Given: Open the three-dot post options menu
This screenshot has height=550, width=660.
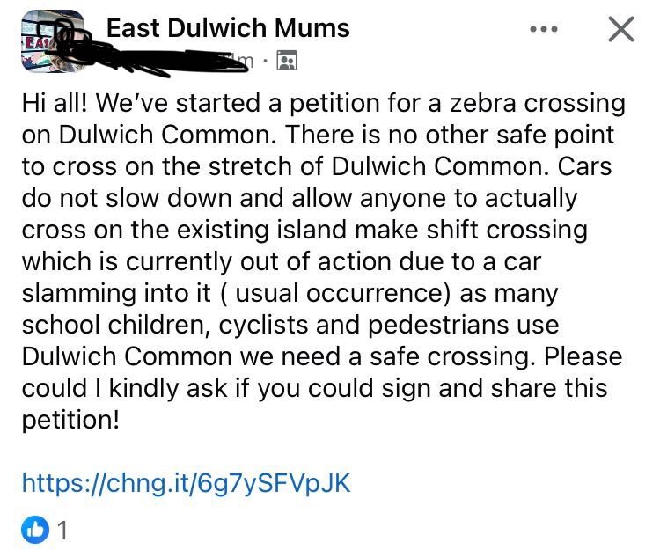Looking at the screenshot, I should click(x=543, y=27).
